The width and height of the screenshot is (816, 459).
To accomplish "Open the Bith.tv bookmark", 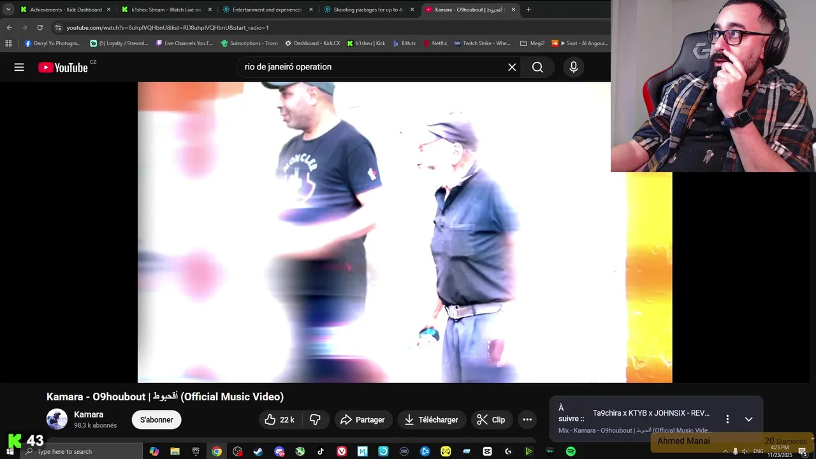I will pos(404,43).
